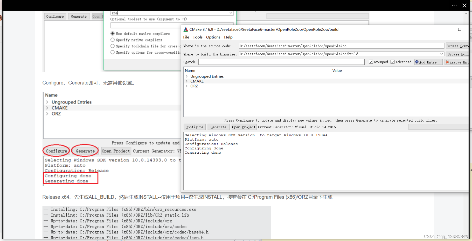Open the build binaries path dropdown

(x=442, y=54)
